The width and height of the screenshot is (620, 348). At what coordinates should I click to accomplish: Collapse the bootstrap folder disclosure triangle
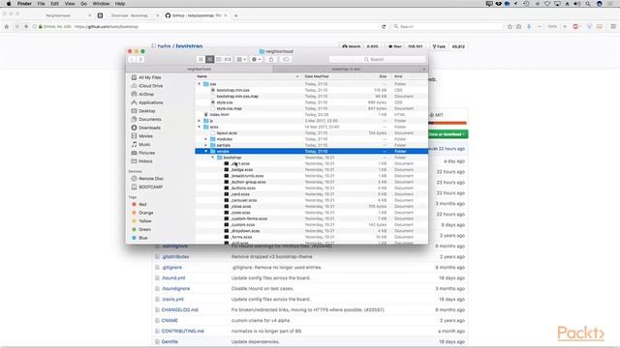(213, 158)
